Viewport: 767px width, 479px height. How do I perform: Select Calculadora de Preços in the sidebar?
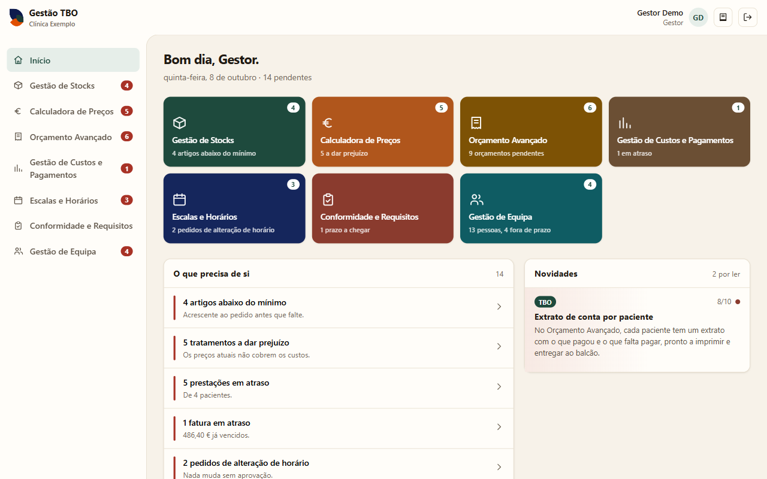[x=73, y=111]
